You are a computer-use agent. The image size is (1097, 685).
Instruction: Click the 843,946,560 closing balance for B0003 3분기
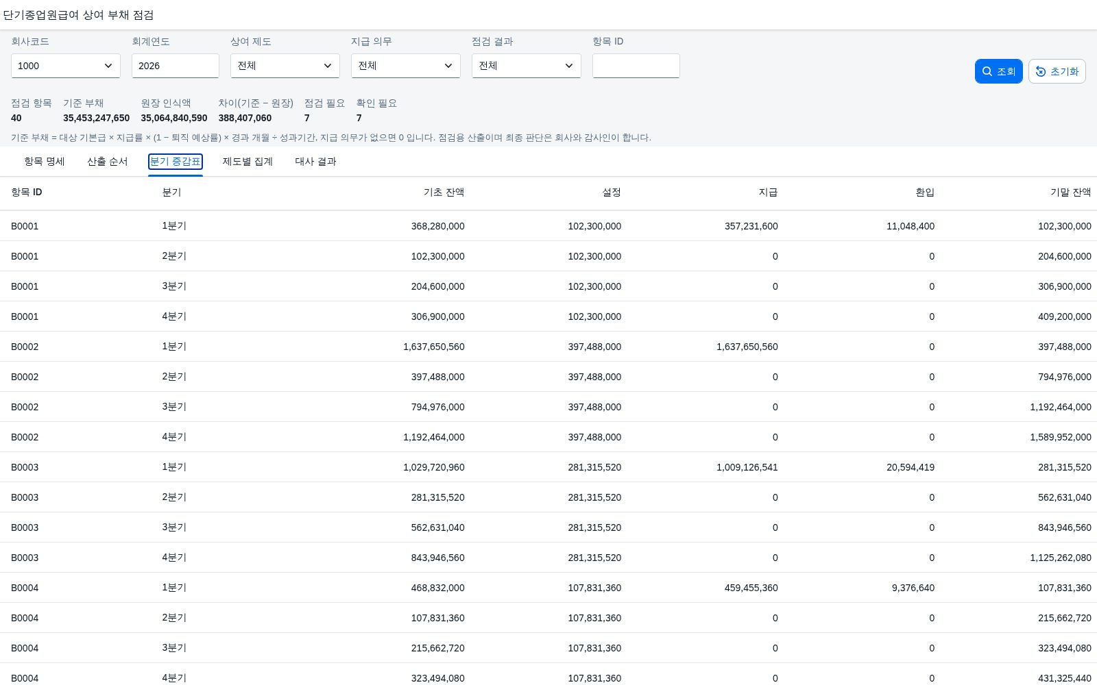click(x=1064, y=527)
